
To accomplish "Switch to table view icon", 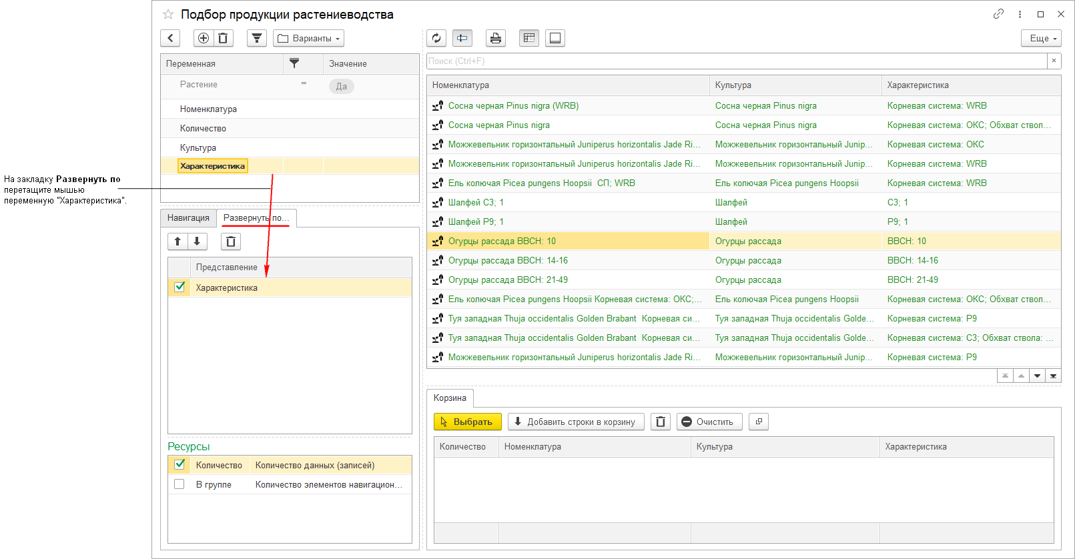I will point(529,38).
